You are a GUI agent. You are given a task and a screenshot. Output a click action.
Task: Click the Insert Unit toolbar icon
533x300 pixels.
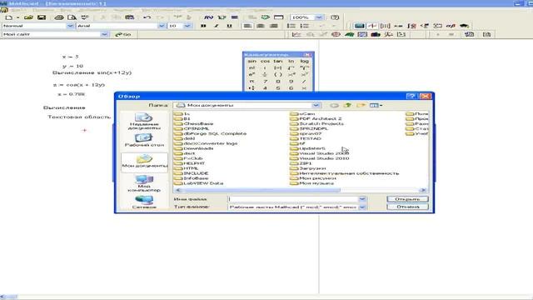coord(222,17)
